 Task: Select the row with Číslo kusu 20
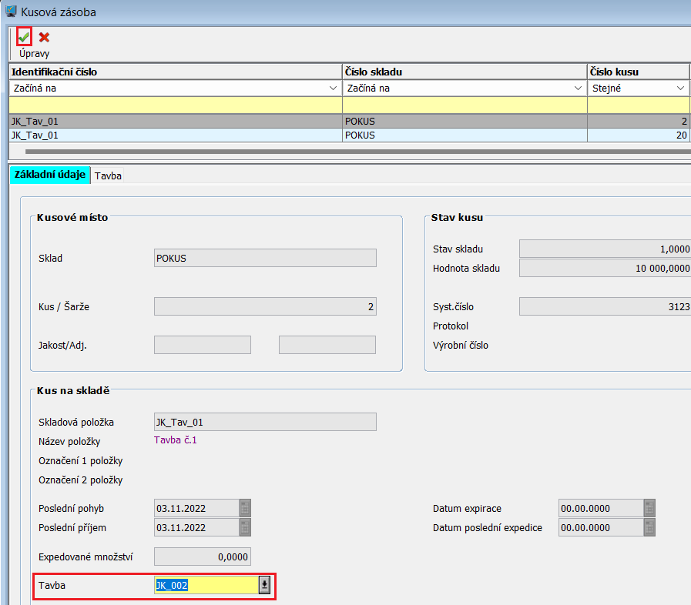[347, 135]
